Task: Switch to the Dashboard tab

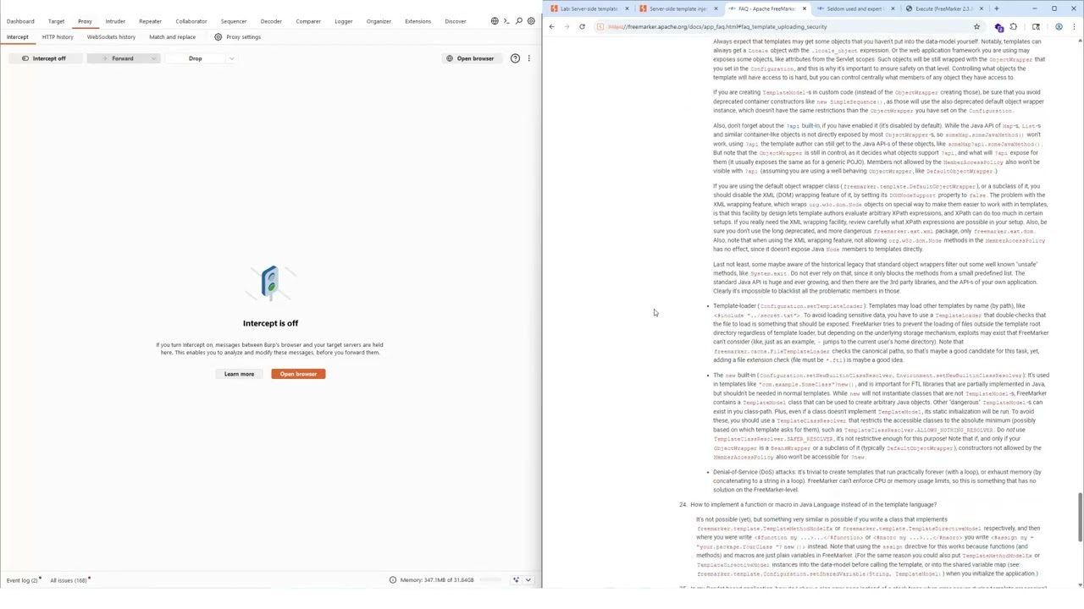Action: [20, 21]
